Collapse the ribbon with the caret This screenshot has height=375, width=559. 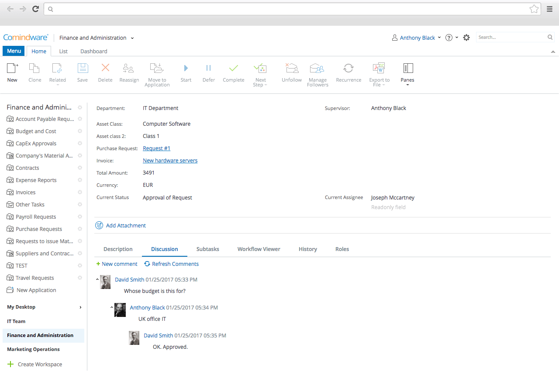[553, 52]
